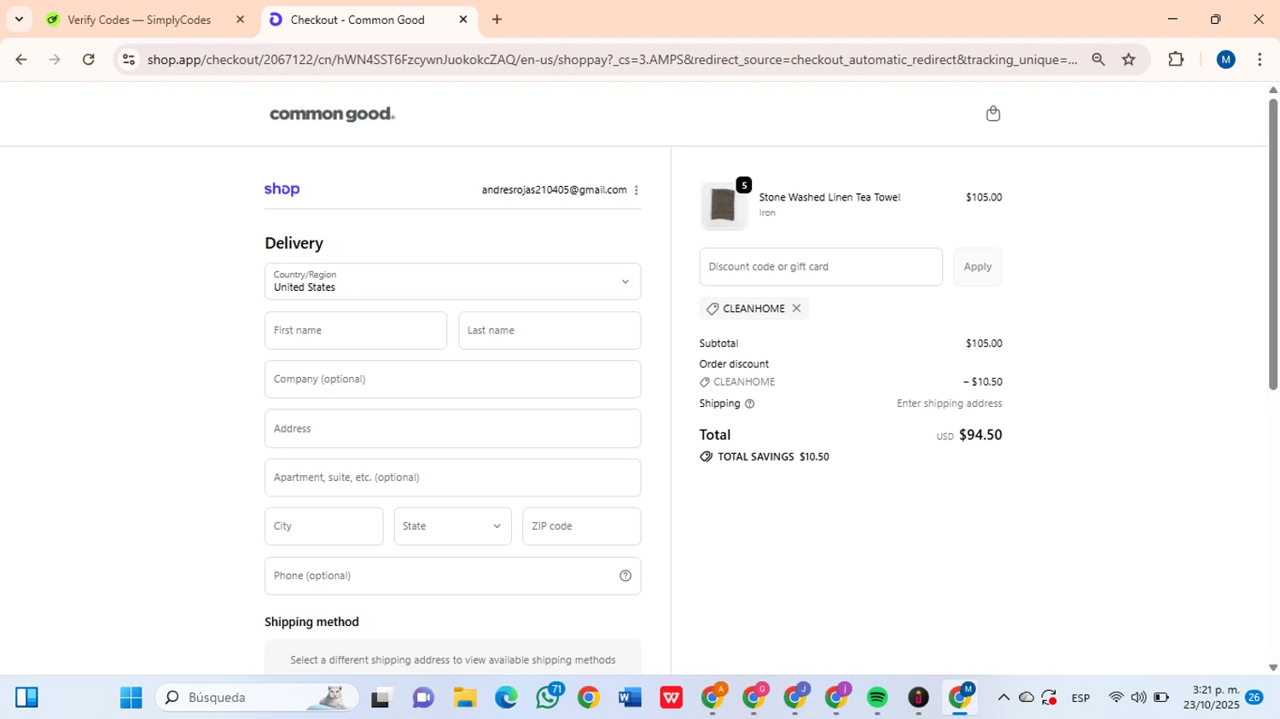Click the ESP language indicator
This screenshot has height=719, width=1280.
tap(1080, 698)
